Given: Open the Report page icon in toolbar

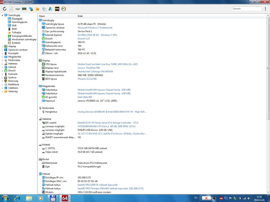Looking at the screenshot, I should pyautogui.click(x=11, y=9).
